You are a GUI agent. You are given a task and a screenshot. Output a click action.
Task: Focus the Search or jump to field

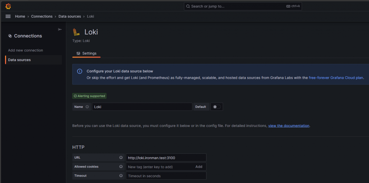tap(243, 6)
